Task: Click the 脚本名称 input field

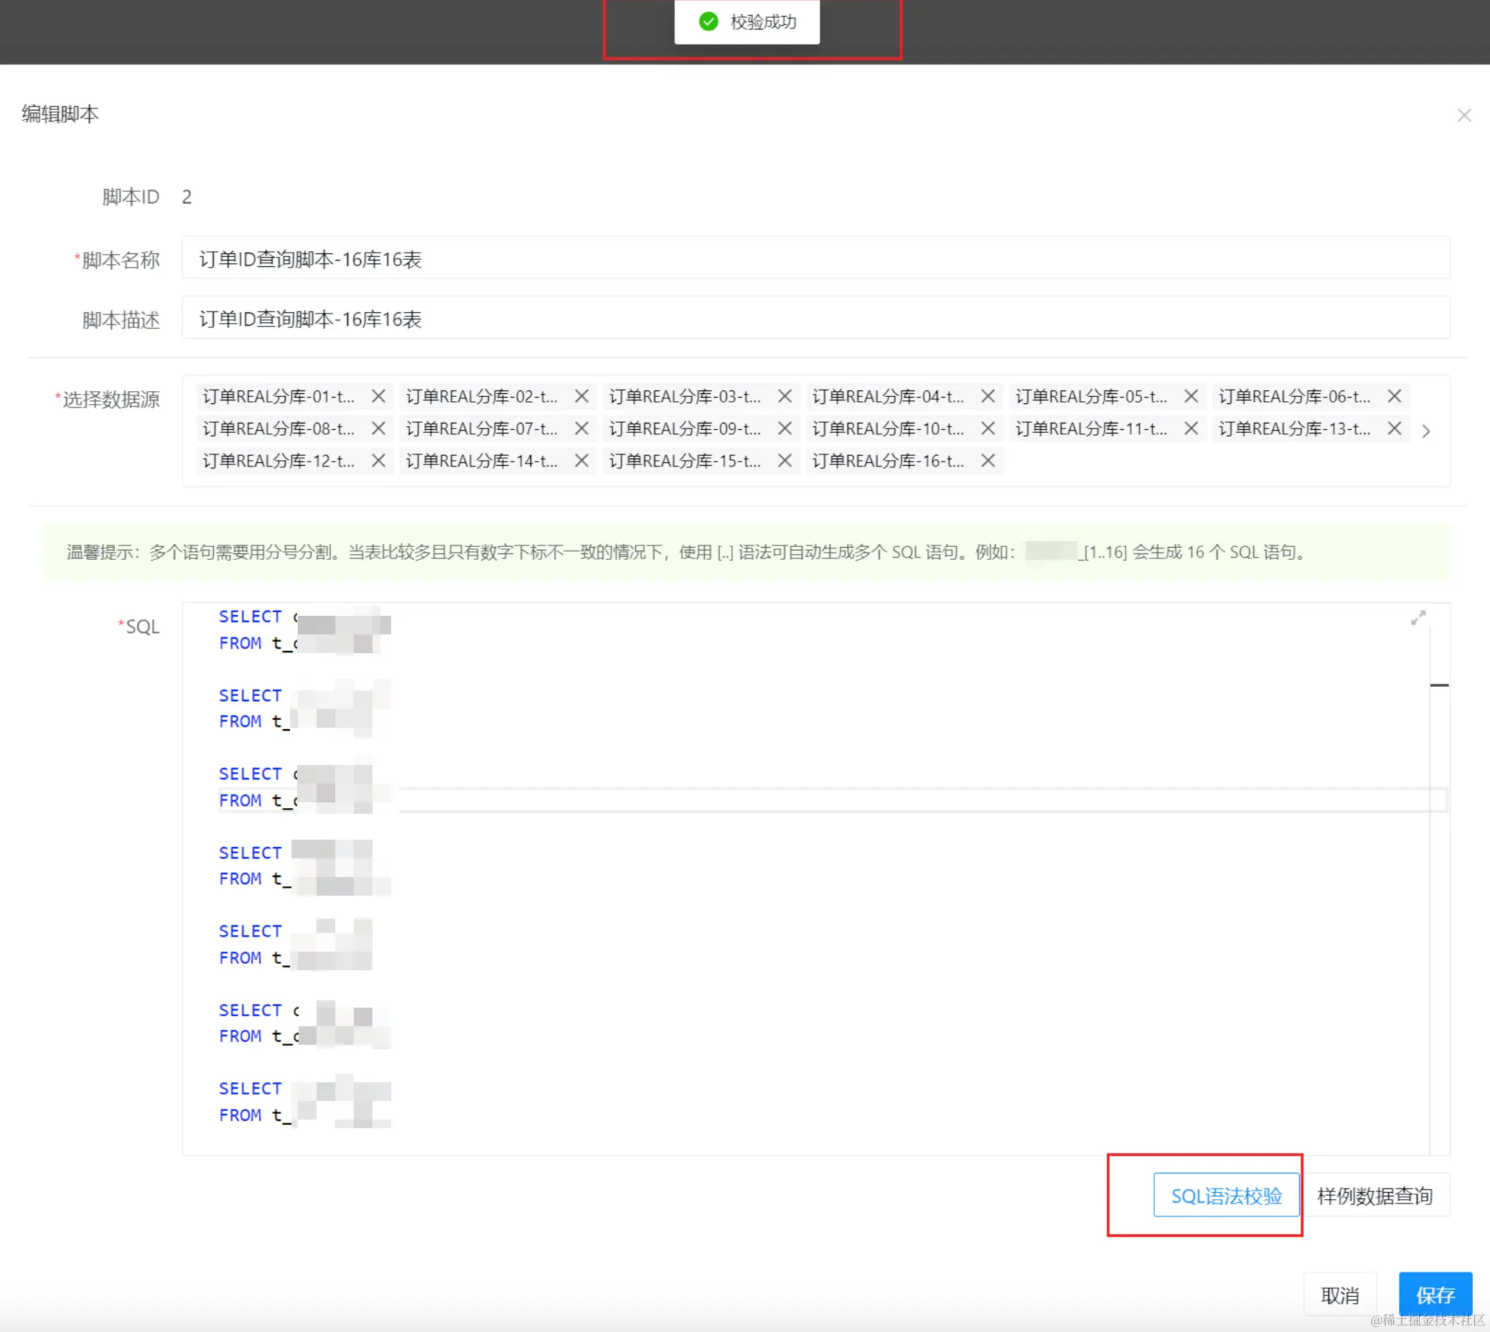Action: [815, 259]
